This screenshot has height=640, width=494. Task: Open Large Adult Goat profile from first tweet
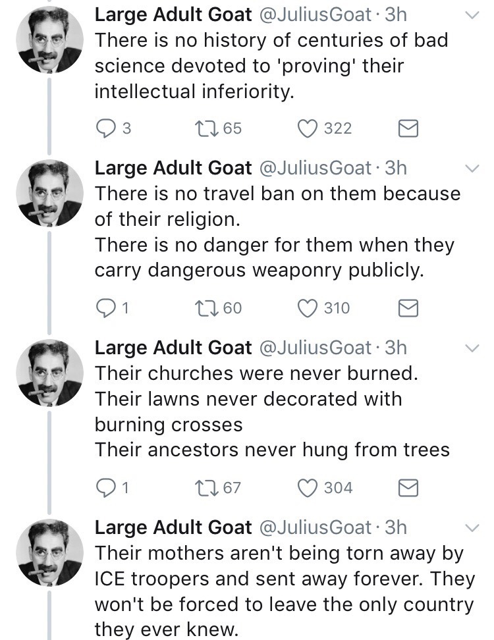(173, 15)
